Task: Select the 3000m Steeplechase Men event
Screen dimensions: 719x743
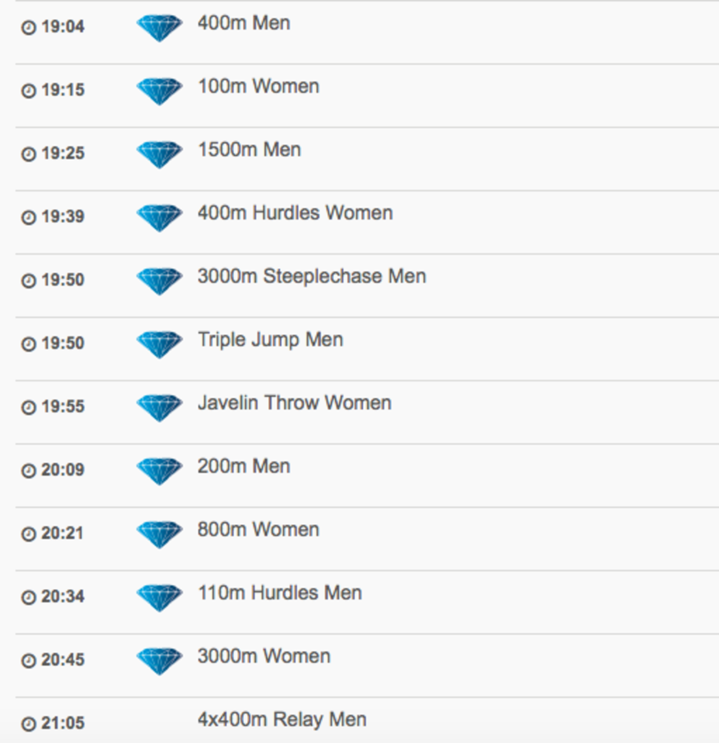Action: coord(312,276)
